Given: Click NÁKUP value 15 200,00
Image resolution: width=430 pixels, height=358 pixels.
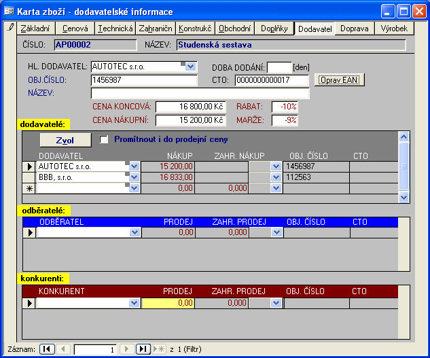Looking at the screenshot, I should click(x=168, y=166).
